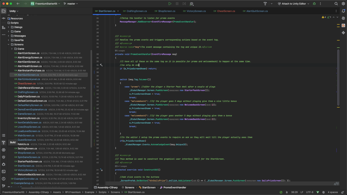347x195 pixels.
Task: Open ClaimRewardScreen.cs in the file tree
Action: (30, 88)
